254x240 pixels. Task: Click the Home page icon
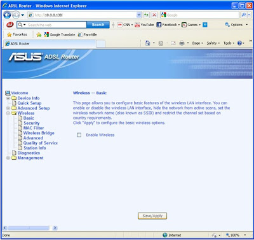pos(147,43)
